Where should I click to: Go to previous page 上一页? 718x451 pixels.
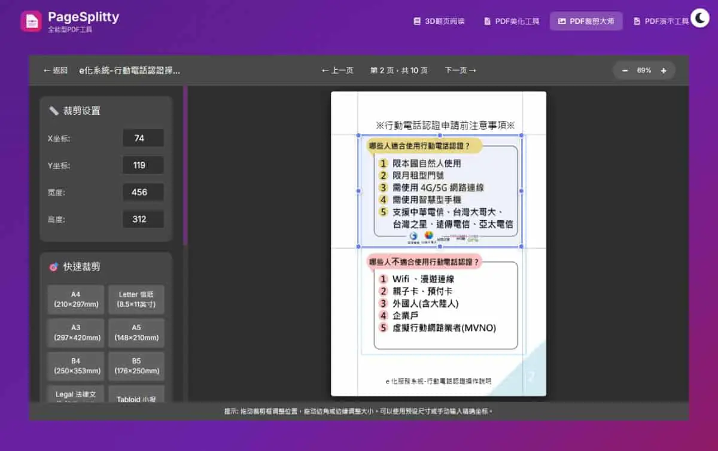coord(337,71)
